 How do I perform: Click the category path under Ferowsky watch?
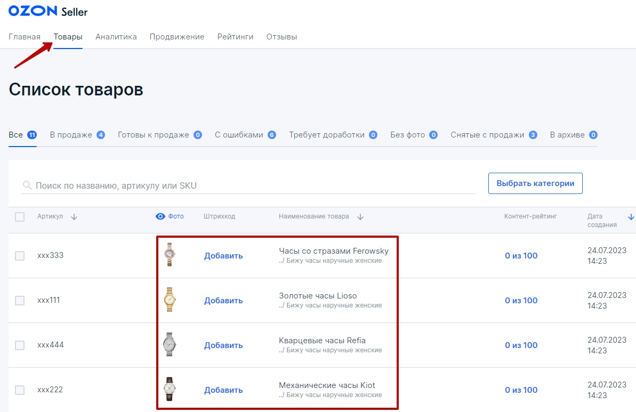[x=330, y=261]
